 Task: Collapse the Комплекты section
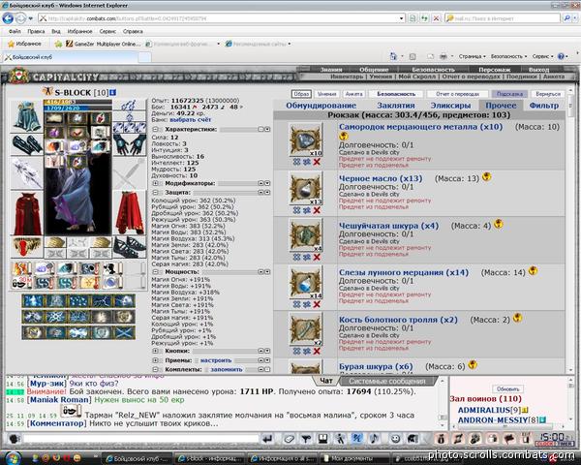156,369
